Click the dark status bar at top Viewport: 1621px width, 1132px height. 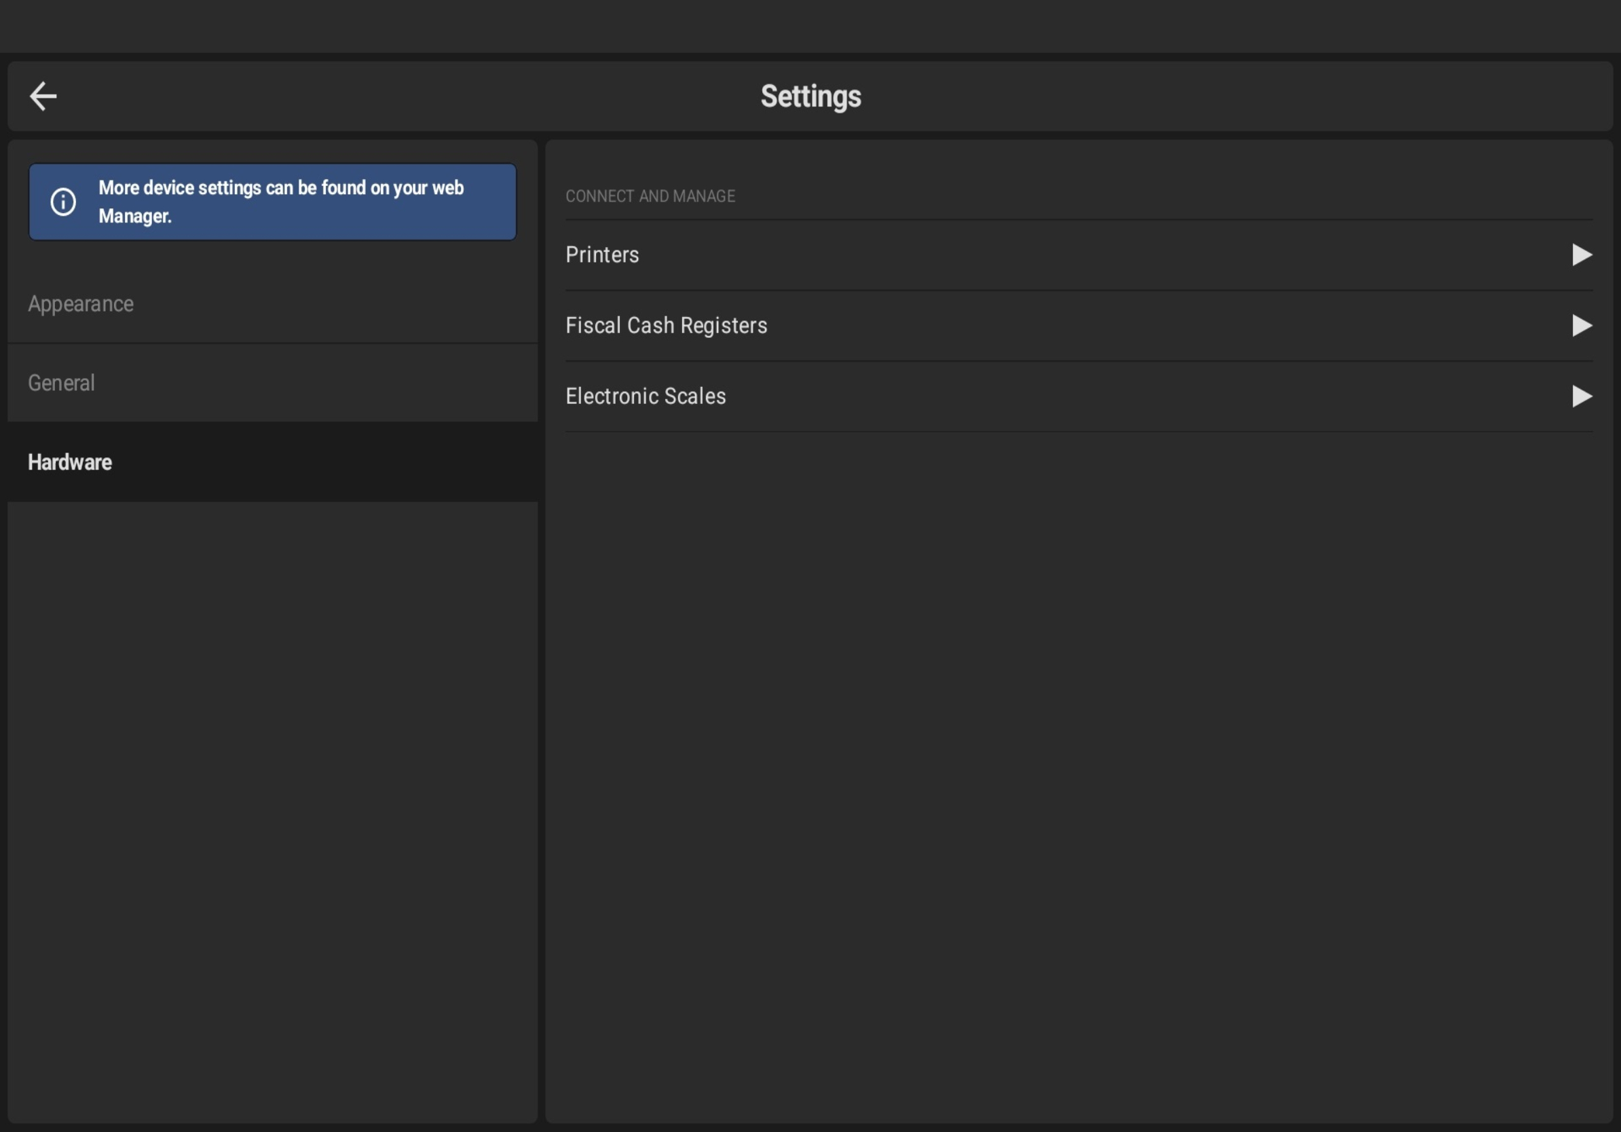tap(810, 25)
